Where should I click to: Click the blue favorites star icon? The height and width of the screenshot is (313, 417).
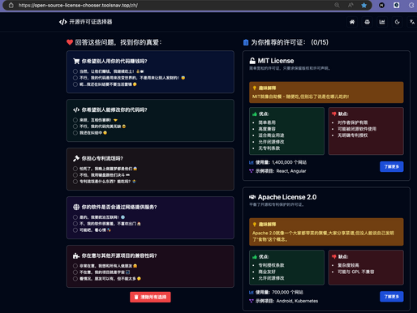(364, 5)
